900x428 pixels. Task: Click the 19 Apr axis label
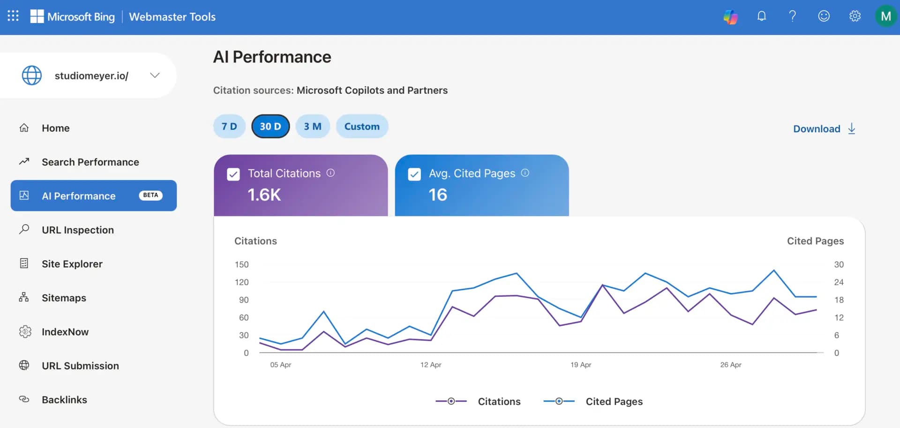point(581,364)
